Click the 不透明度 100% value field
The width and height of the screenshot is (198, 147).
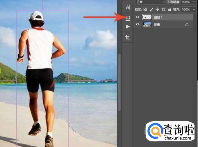pos(186,2)
